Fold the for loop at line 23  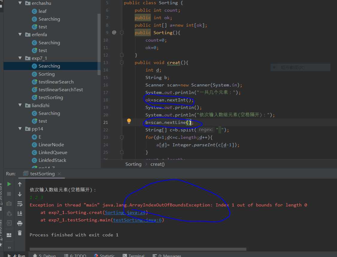(122, 137)
